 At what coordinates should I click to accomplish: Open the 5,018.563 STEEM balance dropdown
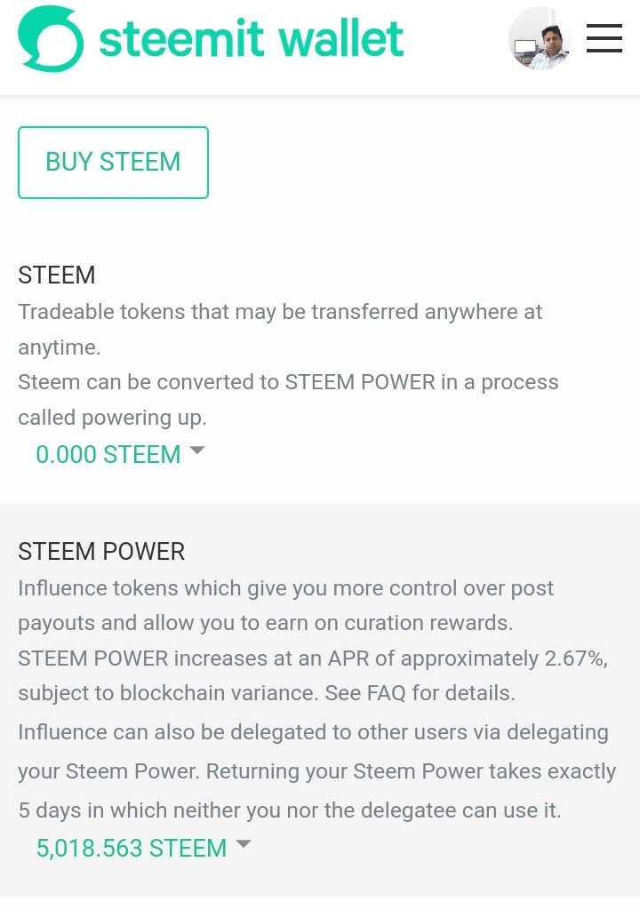(132, 848)
